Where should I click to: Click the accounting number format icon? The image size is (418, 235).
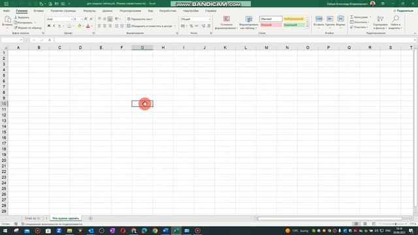[183, 26]
